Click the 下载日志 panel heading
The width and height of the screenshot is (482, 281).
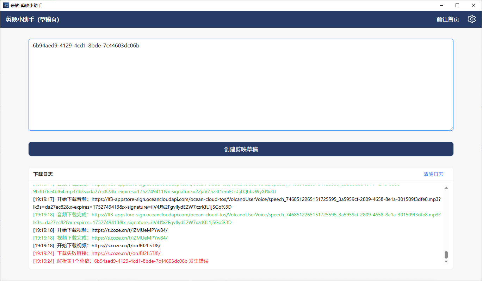pyautogui.click(x=43, y=174)
